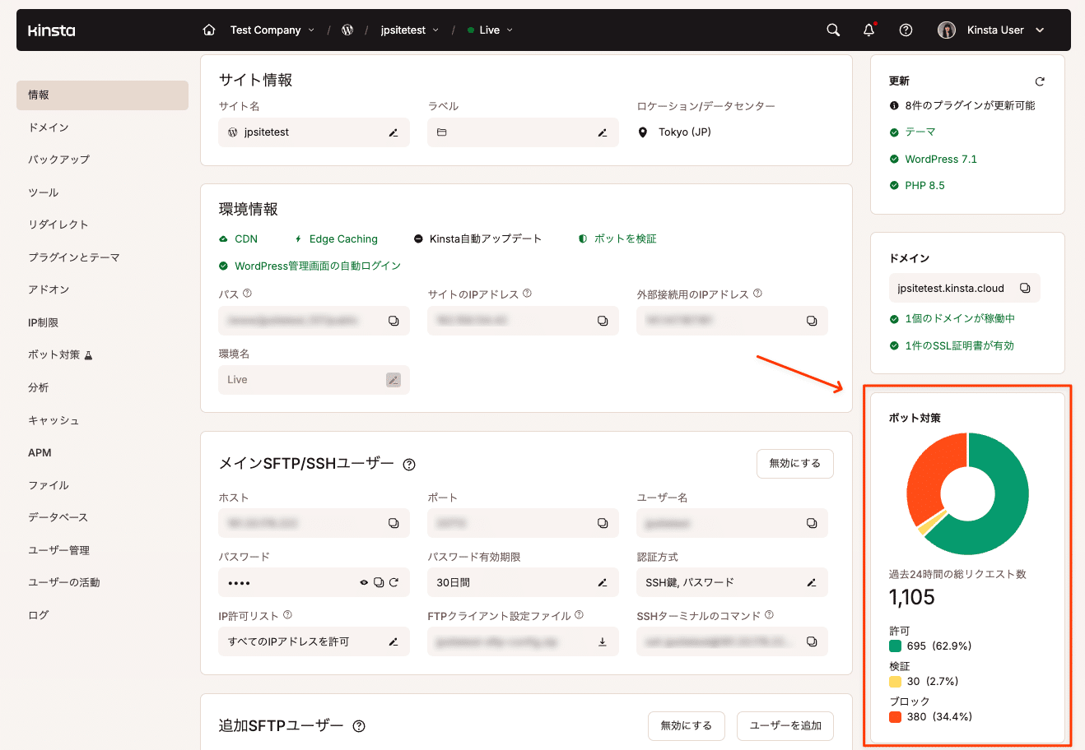Open the Live environment dropdown
Image resolution: width=1085 pixels, height=750 pixels.
pyautogui.click(x=490, y=30)
